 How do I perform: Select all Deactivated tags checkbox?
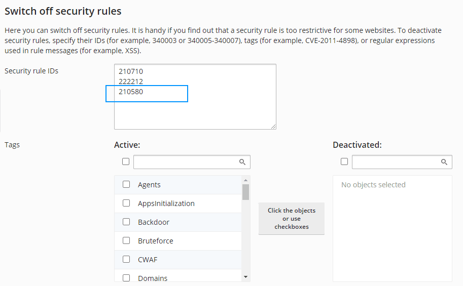(x=344, y=161)
